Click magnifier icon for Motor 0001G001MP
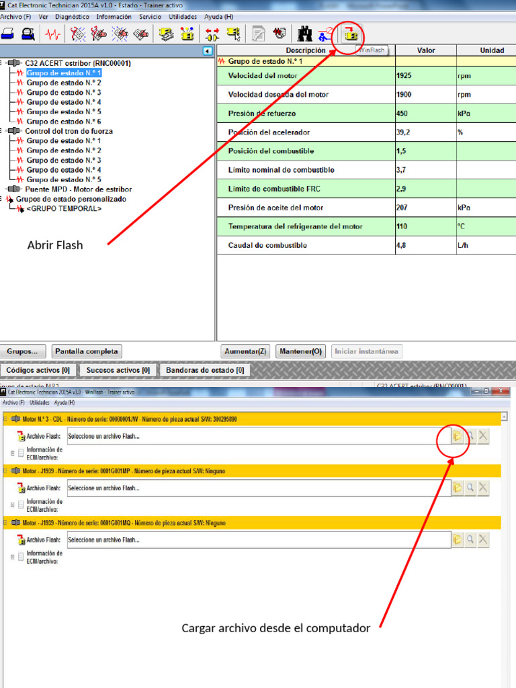The width and height of the screenshot is (516, 688). pos(470,488)
